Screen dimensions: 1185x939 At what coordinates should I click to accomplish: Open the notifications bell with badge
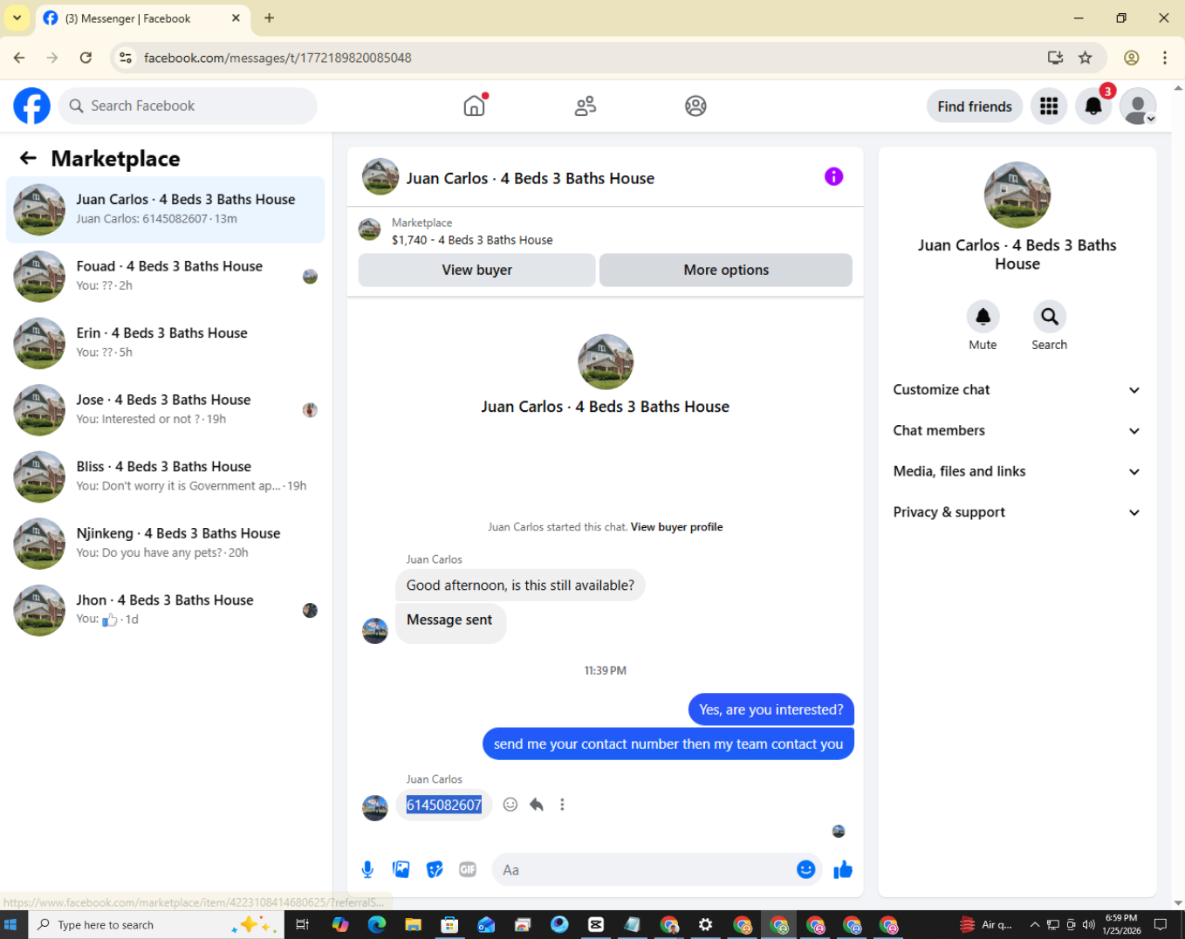(1093, 106)
